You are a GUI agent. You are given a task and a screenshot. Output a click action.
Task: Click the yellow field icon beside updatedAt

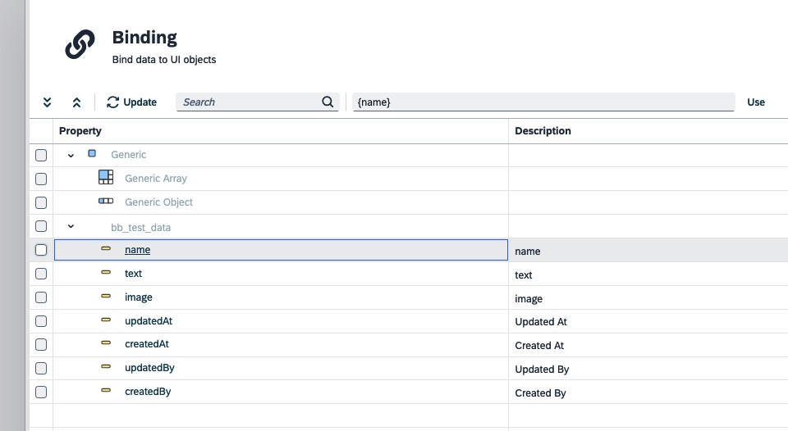(106, 320)
